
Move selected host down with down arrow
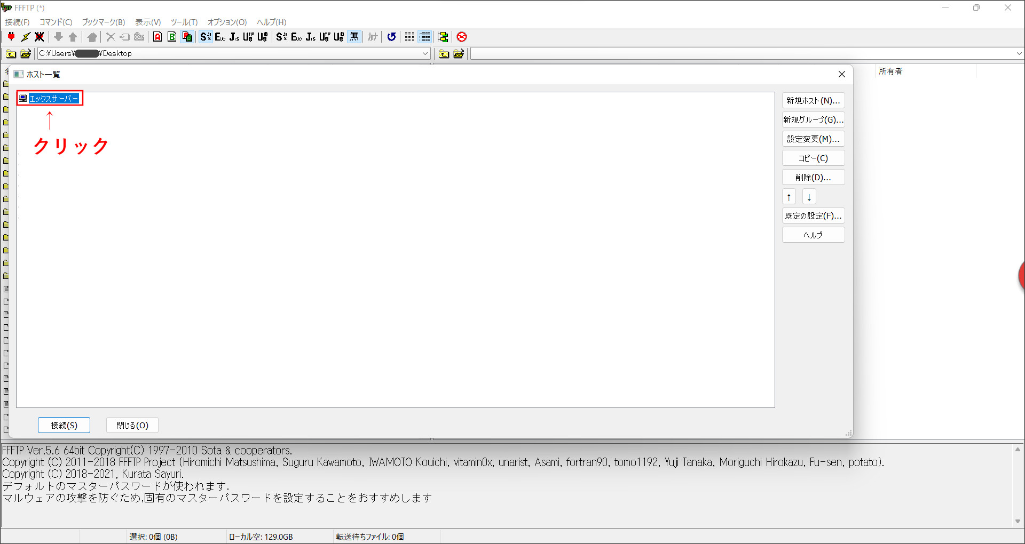click(x=809, y=197)
